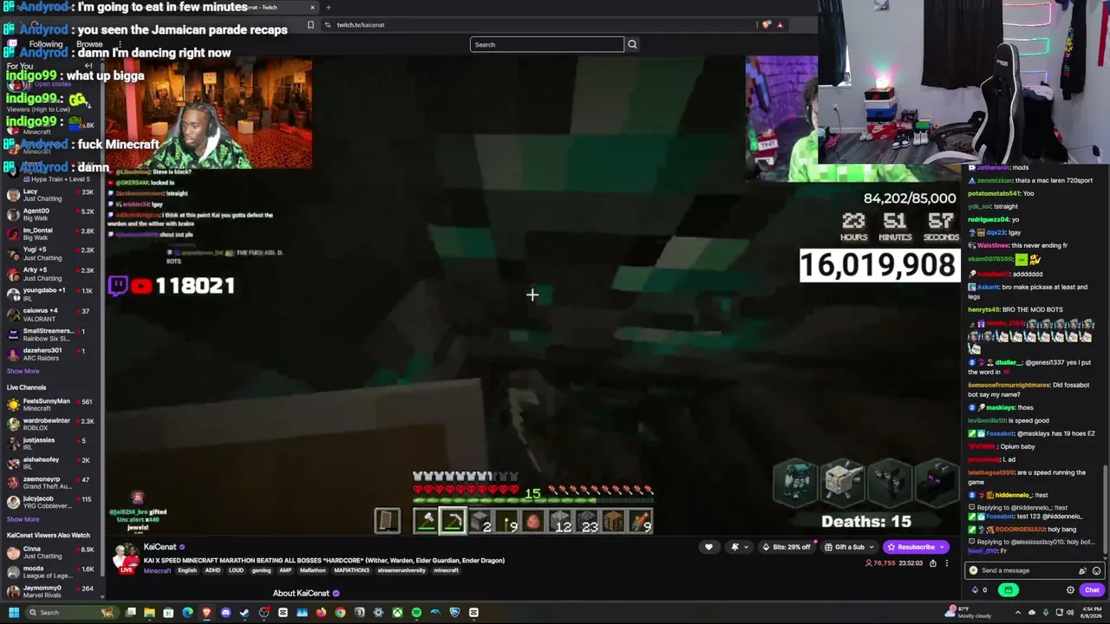Follow KaiCenat with the heart button

pyautogui.click(x=708, y=547)
